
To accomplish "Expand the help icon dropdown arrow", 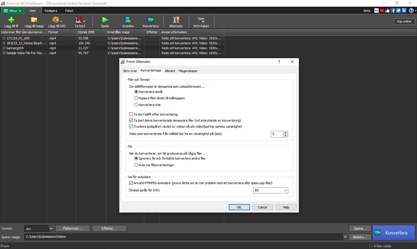I will tap(415, 11).
